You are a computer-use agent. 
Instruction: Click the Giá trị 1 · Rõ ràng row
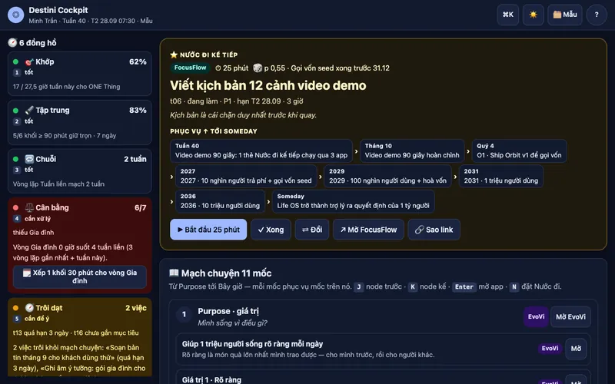coord(383,377)
